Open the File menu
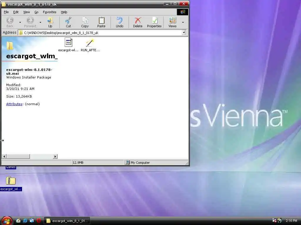Screen dimensions: 301x225 point(6,12)
